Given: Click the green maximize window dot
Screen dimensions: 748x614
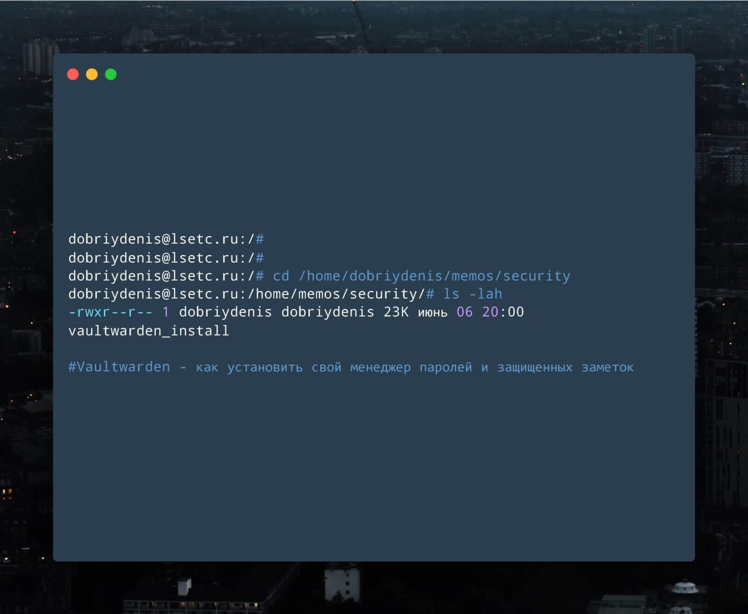Looking at the screenshot, I should [x=111, y=74].
